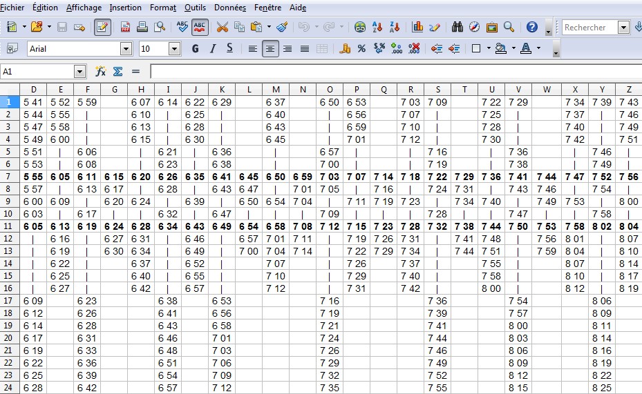This screenshot has width=642, height=394.
Task: Toggle the AutoSpellcheck icon
Action: point(200,28)
